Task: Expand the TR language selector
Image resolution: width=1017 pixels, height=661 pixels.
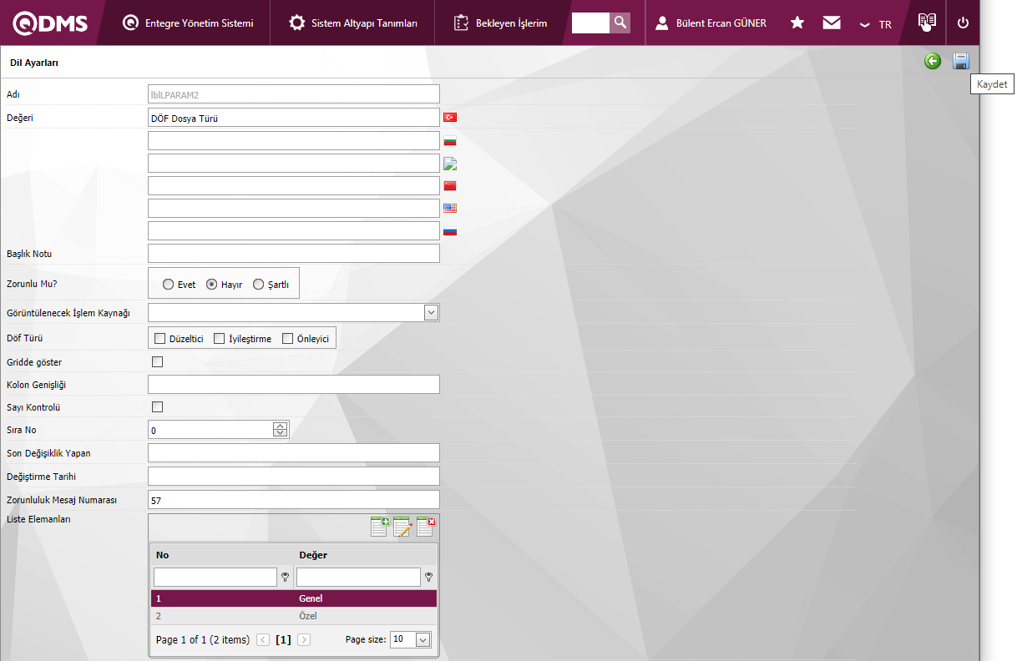Action: [x=876, y=24]
